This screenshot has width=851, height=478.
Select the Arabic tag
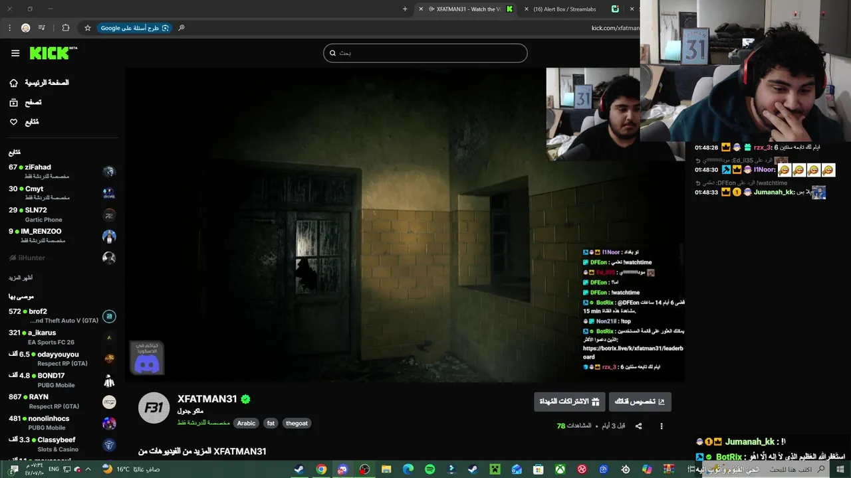click(x=246, y=423)
